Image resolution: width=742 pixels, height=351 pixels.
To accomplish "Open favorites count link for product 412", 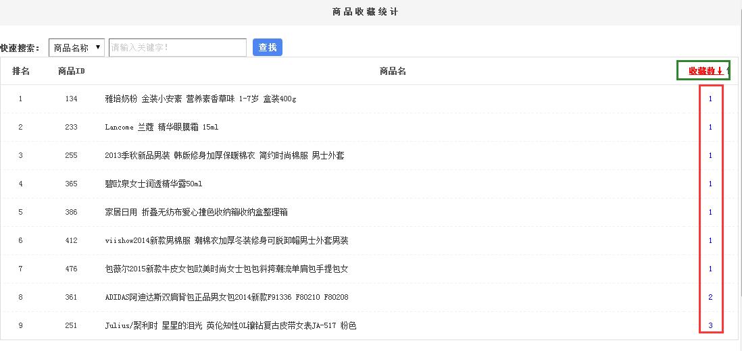I will 710,240.
